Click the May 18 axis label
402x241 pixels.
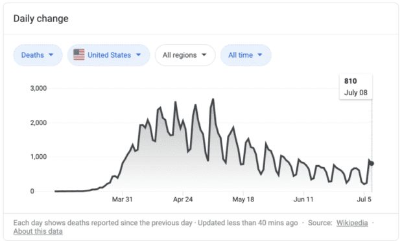243,200
